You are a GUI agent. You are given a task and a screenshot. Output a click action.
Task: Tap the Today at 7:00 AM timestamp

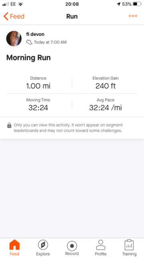tap(50, 42)
